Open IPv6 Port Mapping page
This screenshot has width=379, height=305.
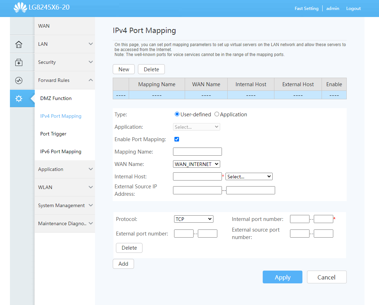[x=61, y=151]
